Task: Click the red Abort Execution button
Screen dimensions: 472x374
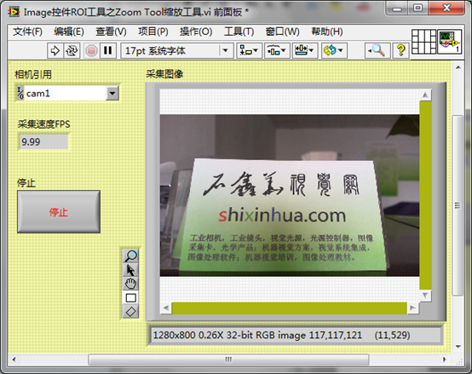Action: (91, 50)
